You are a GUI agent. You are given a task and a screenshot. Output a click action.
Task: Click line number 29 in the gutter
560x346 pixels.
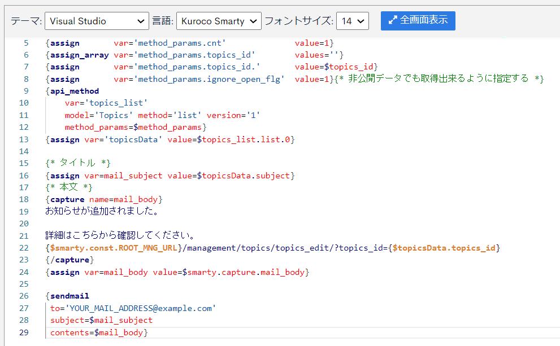24,332
